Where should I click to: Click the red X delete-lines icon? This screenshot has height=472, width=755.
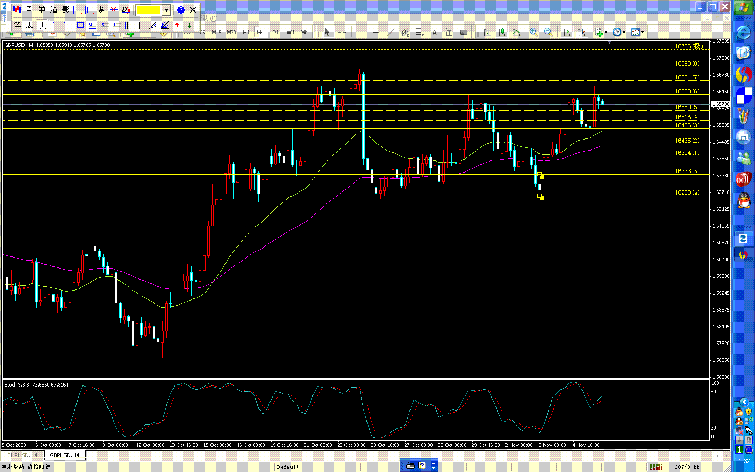pyautogui.click(x=114, y=10)
